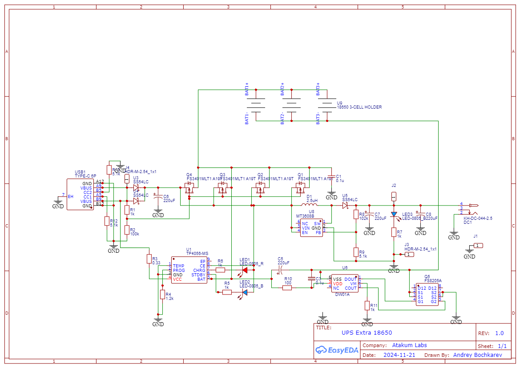Screen dimensions: 520x368
Task: Select the USB1 TYPE-C connector symbol
Action: coord(80,194)
